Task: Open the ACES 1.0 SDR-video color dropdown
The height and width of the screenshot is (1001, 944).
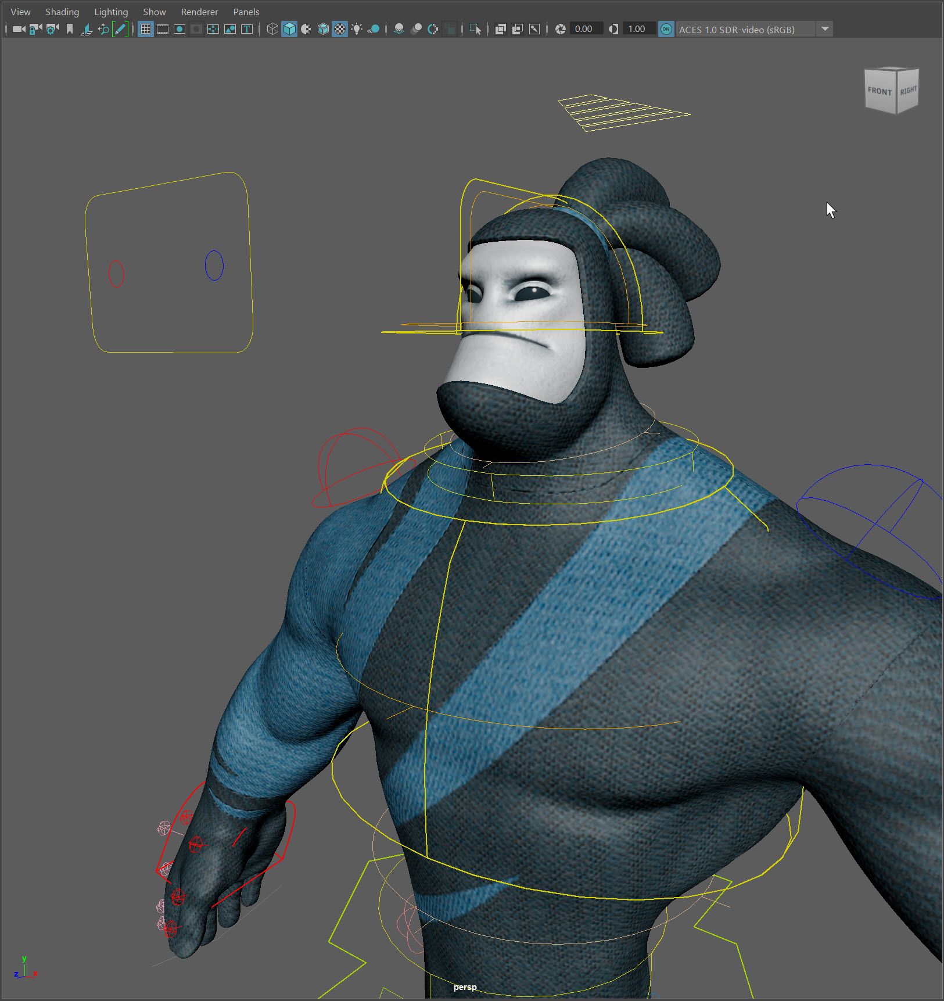Action: tap(755, 29)
